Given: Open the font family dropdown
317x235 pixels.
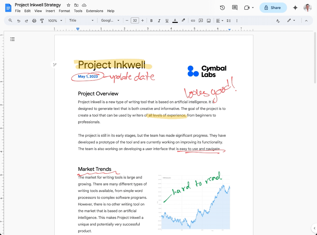Looking at the screenshot, I should [x=110, y=21].
